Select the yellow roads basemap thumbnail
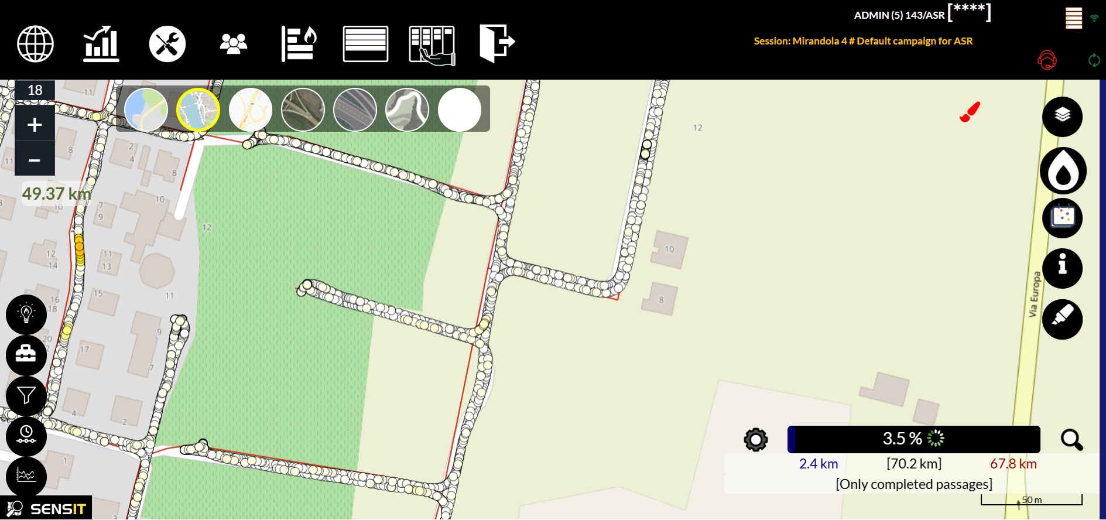This screenshot has height=520, width=1106. point(251,110)
